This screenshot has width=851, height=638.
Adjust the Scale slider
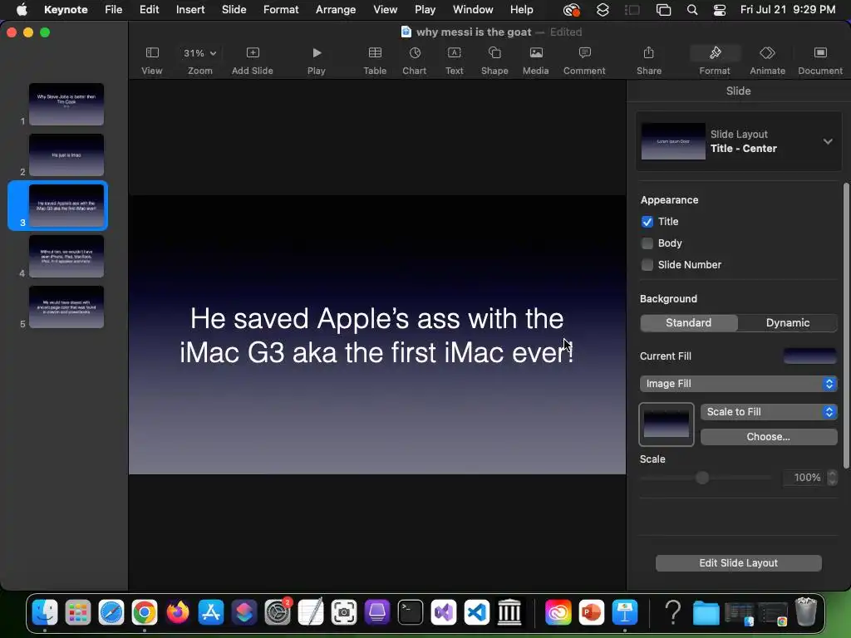(702, 478)
